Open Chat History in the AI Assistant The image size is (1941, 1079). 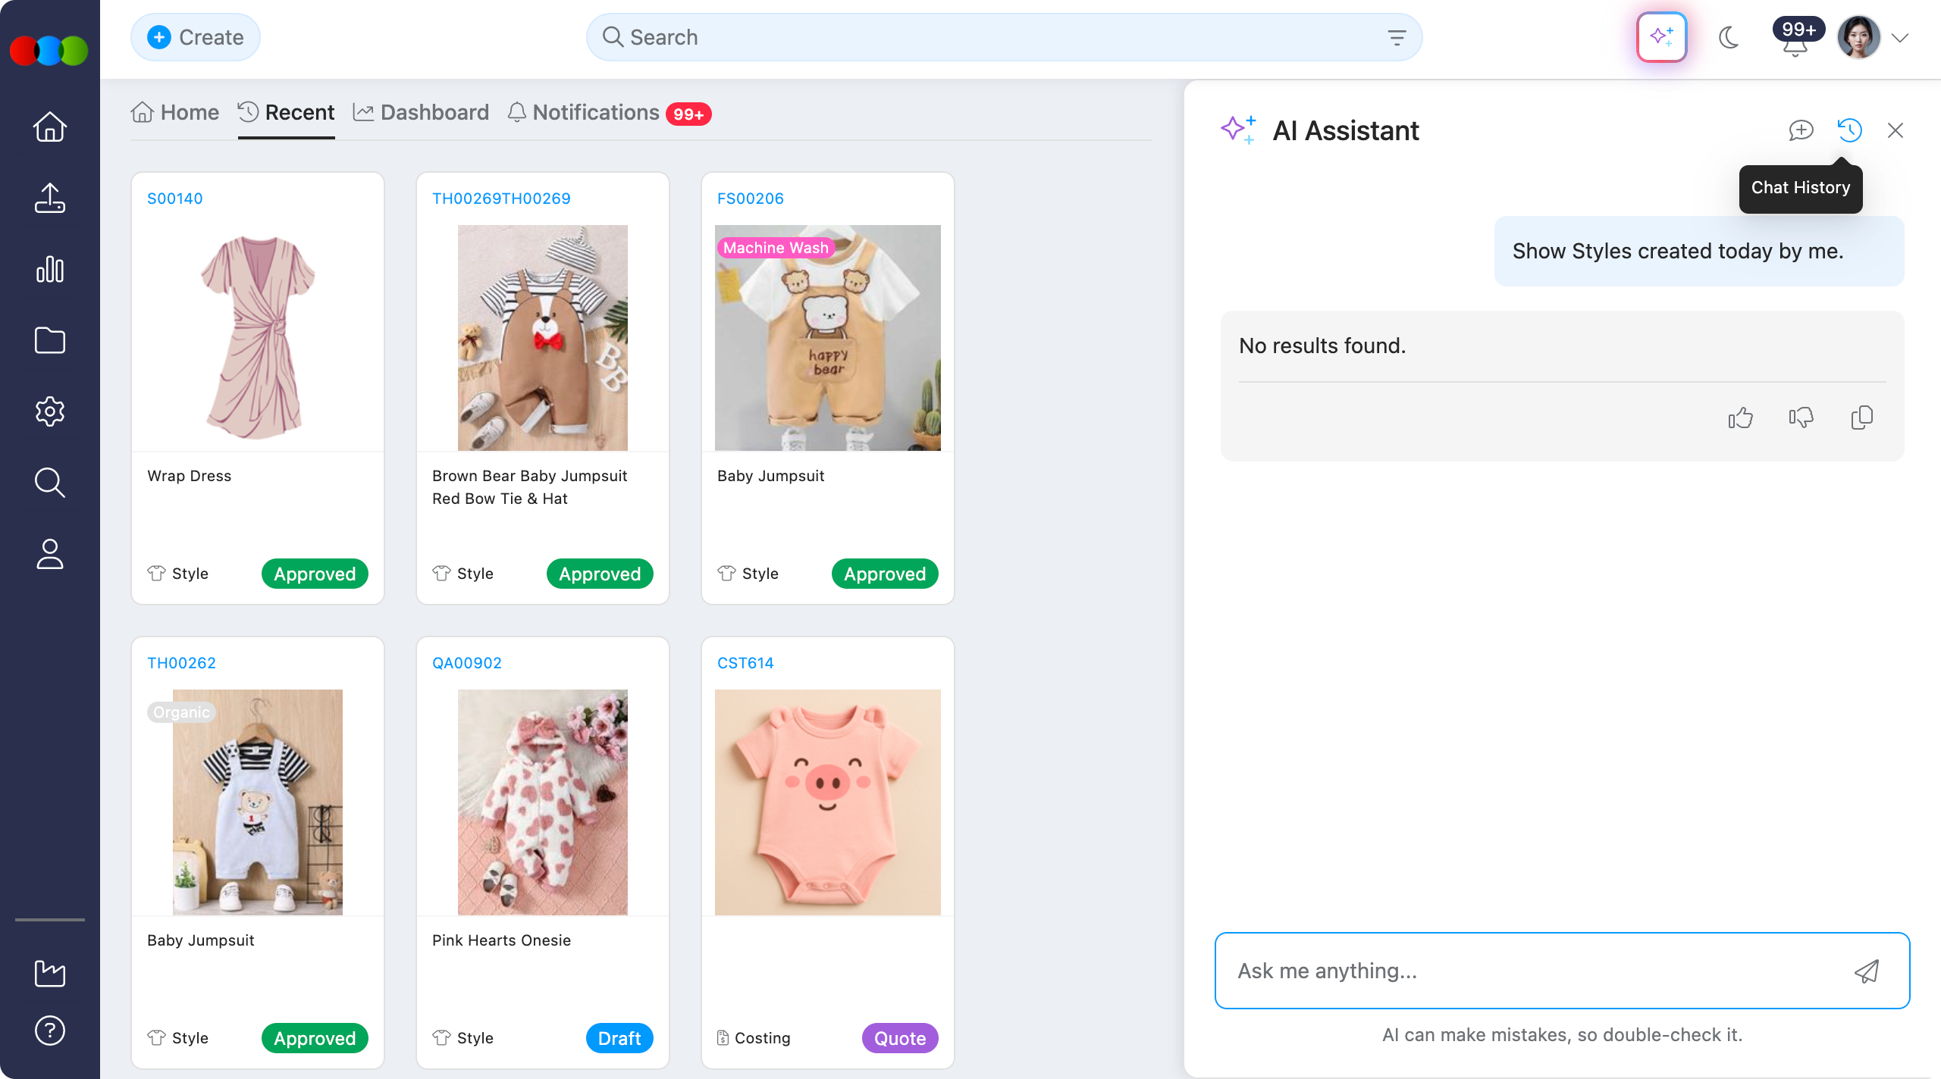(x=1850, y=130)
